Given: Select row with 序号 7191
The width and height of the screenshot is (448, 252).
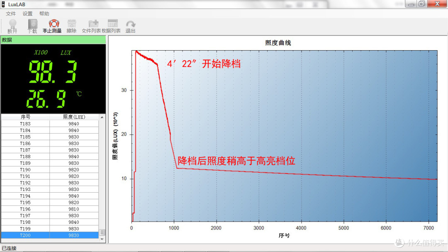Looking at the screenshot, I should (50, 176).
